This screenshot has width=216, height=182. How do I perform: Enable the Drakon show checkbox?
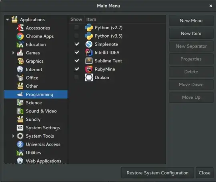(x=76, y=77)
